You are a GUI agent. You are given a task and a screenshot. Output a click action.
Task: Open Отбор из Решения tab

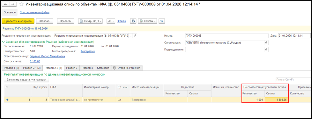(127, 68)
